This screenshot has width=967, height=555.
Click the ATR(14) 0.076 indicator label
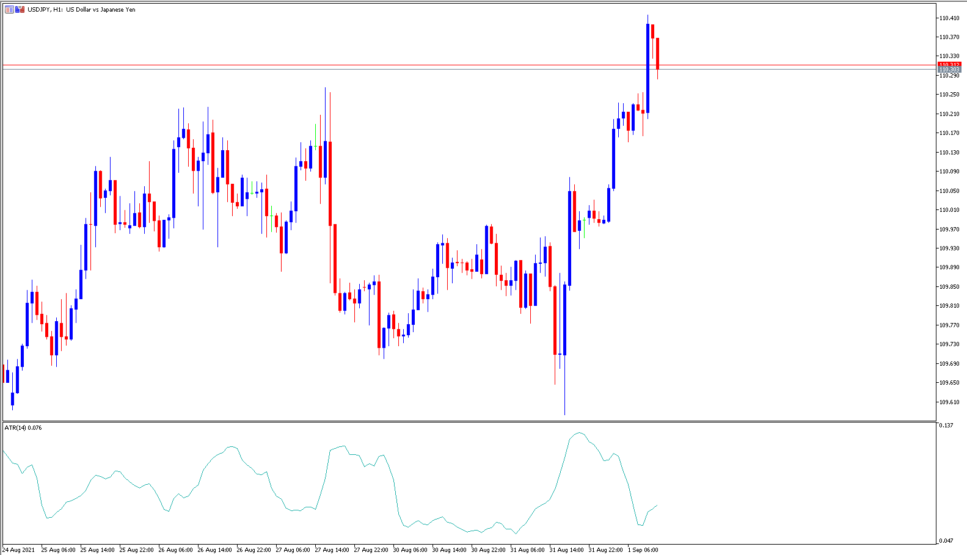tap(23, 428)
